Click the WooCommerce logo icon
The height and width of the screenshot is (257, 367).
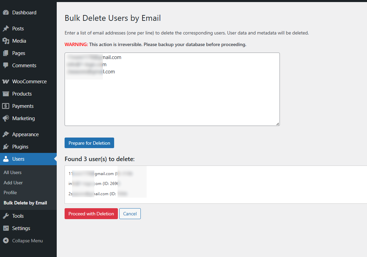point(6,82)
